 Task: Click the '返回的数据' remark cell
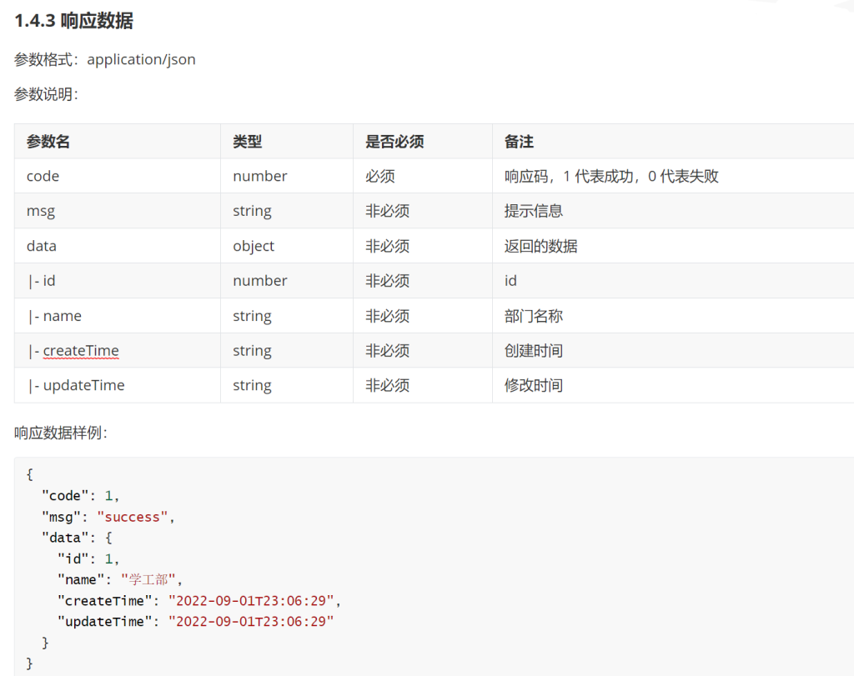(x=540, y=246)
